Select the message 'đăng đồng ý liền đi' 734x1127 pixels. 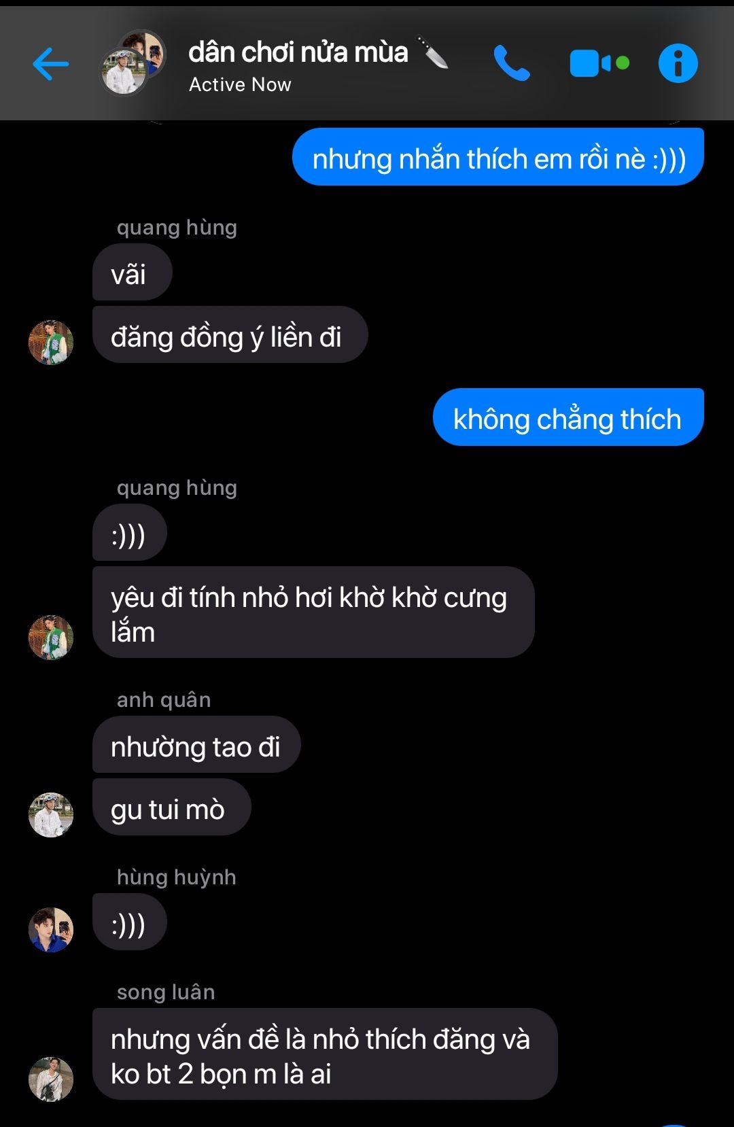click(x=230, y=334)
